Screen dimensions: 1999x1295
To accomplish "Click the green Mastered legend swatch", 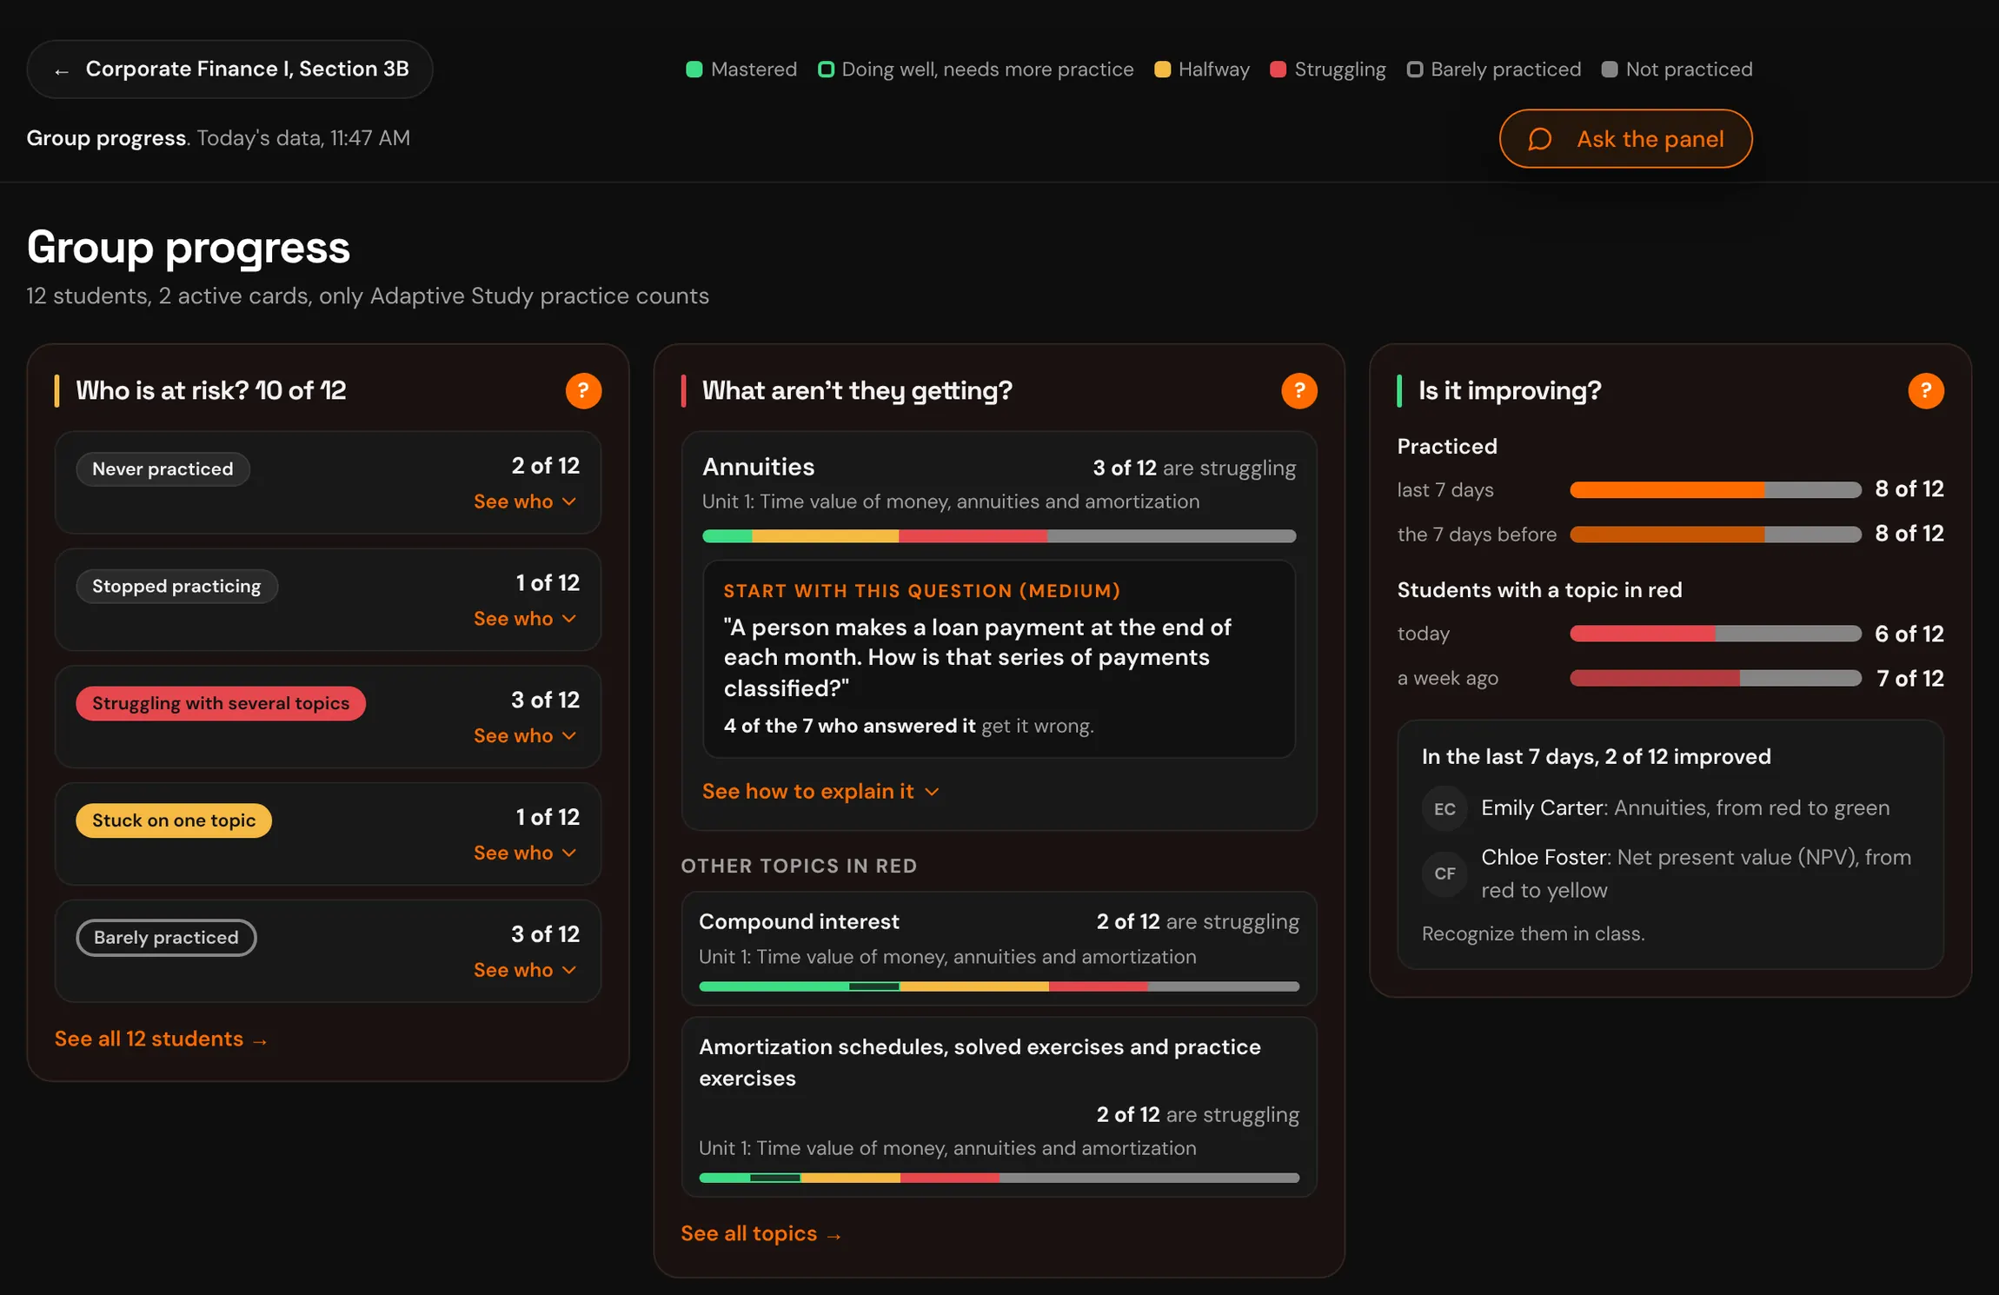I will click(x=694, y=70).
